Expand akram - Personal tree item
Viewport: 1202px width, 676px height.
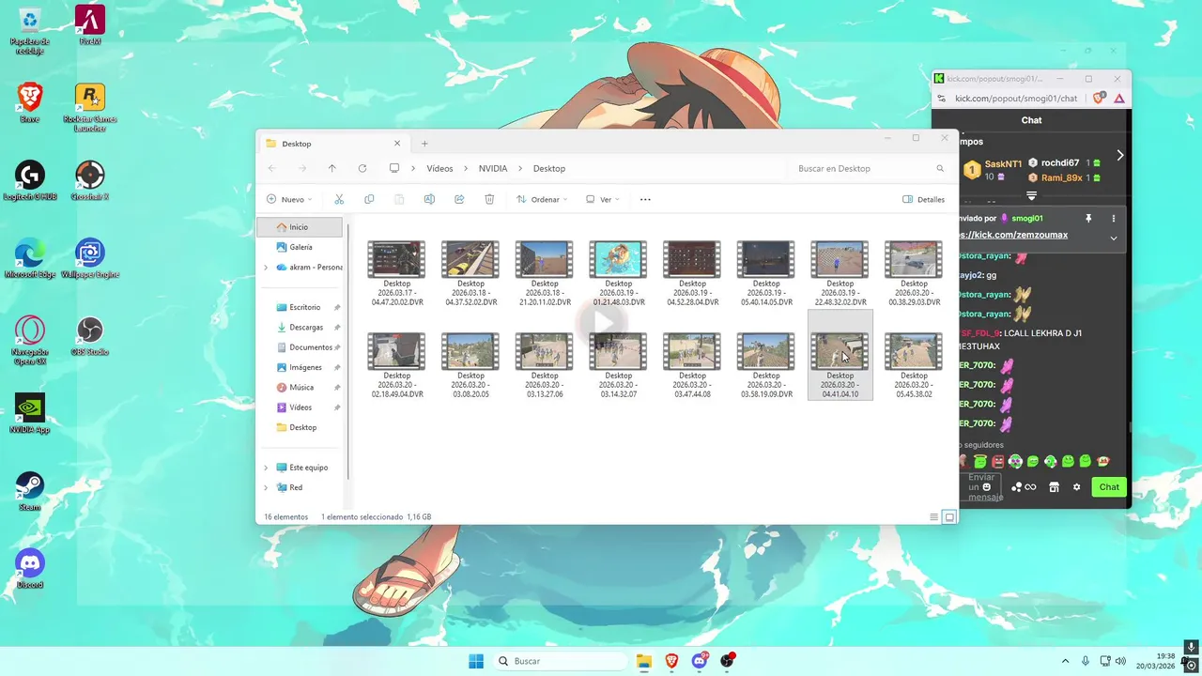[266, 268]
